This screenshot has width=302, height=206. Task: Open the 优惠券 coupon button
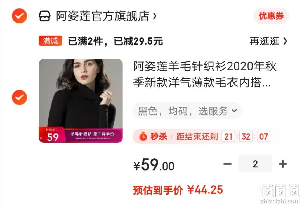[271, 16]
